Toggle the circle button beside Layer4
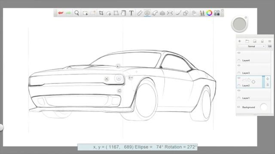This screenshot has width=275, height=154. [239, 60]
